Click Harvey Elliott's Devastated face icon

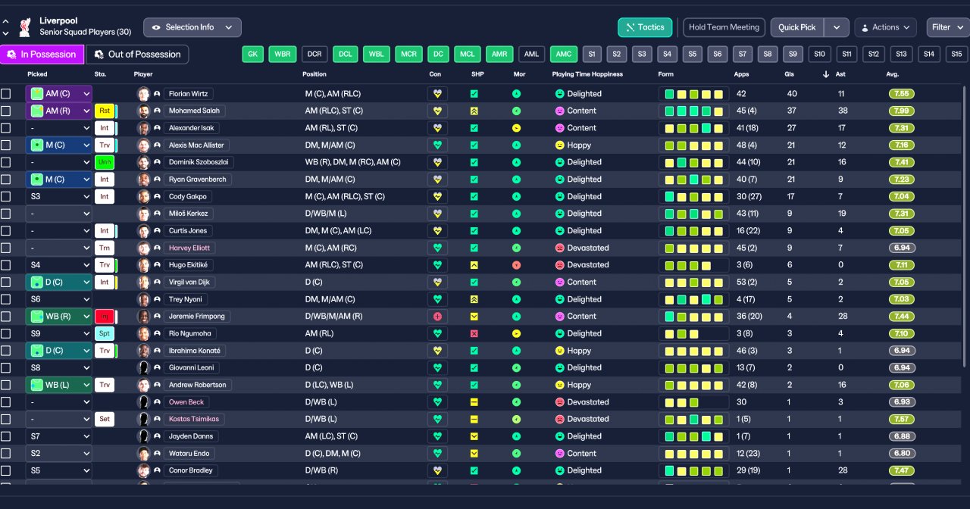(x=560, y=248)
